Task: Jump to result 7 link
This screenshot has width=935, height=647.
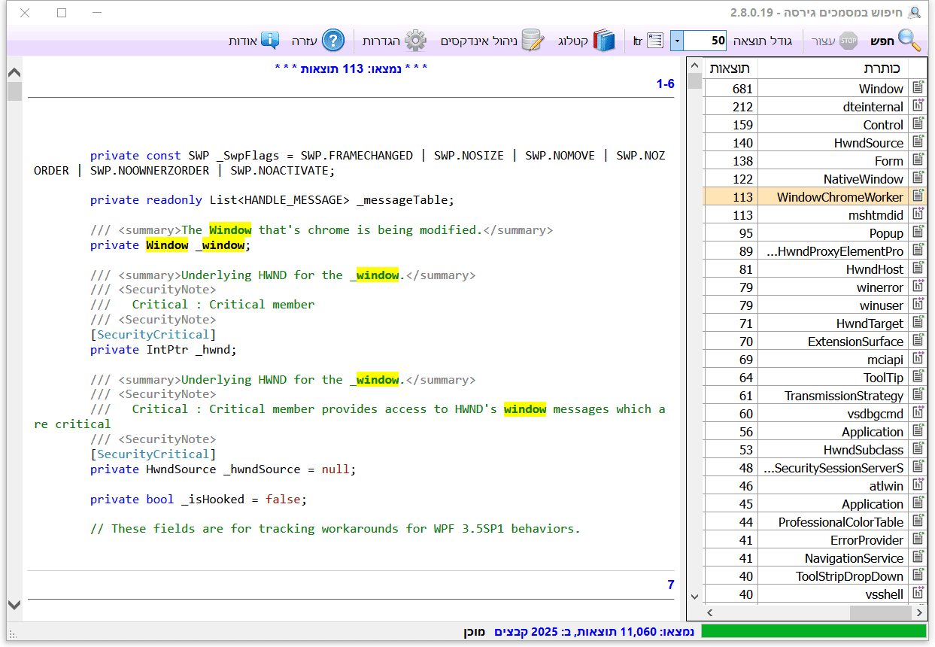Action: coord(670,585)
